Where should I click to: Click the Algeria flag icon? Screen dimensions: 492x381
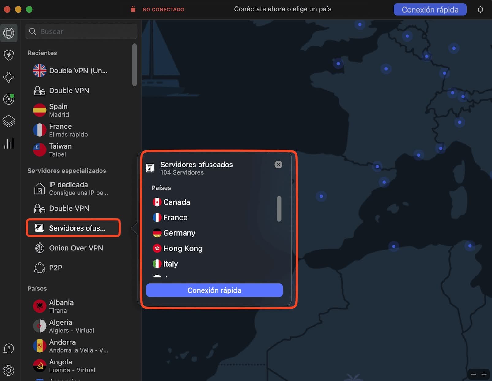coord(40,326)
